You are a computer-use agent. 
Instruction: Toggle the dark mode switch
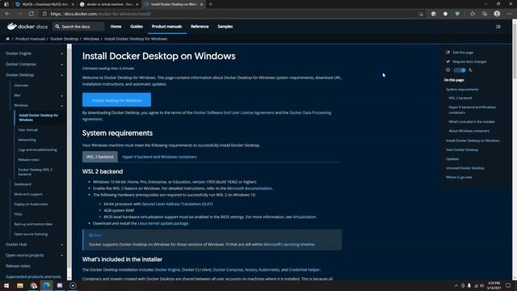pos(460,70)
